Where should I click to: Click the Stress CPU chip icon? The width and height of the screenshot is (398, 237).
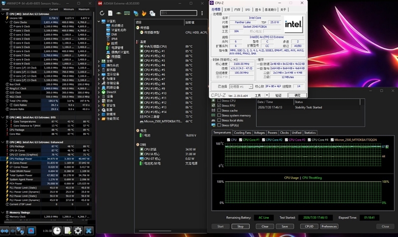tap(213, 101)
